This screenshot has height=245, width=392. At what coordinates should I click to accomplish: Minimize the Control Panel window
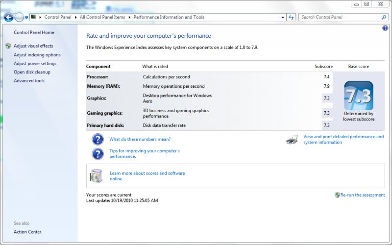356,4
